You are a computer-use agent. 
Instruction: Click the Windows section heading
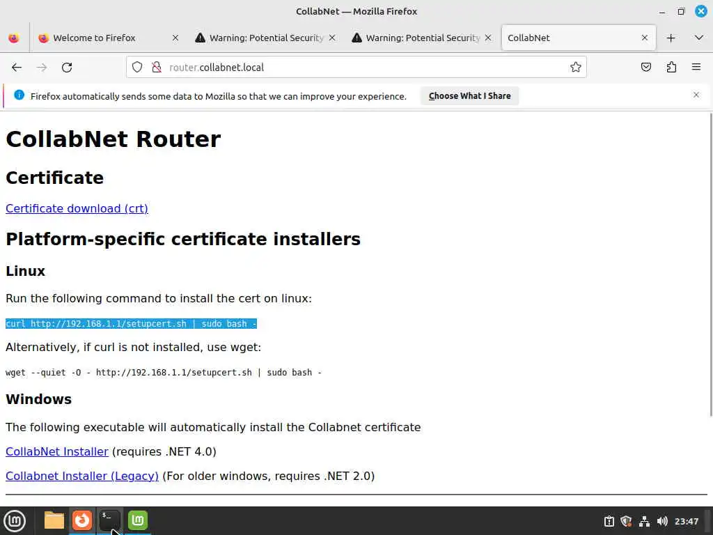pos(39,399)
